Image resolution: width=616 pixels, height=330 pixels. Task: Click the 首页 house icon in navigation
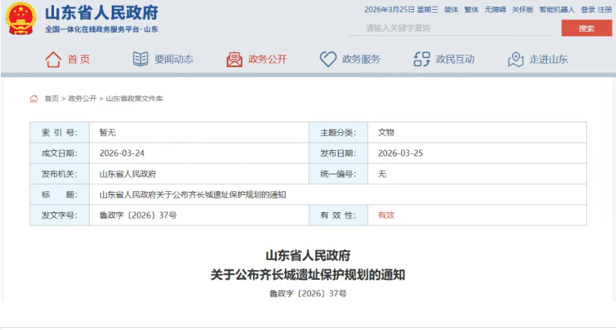point(53,59)
